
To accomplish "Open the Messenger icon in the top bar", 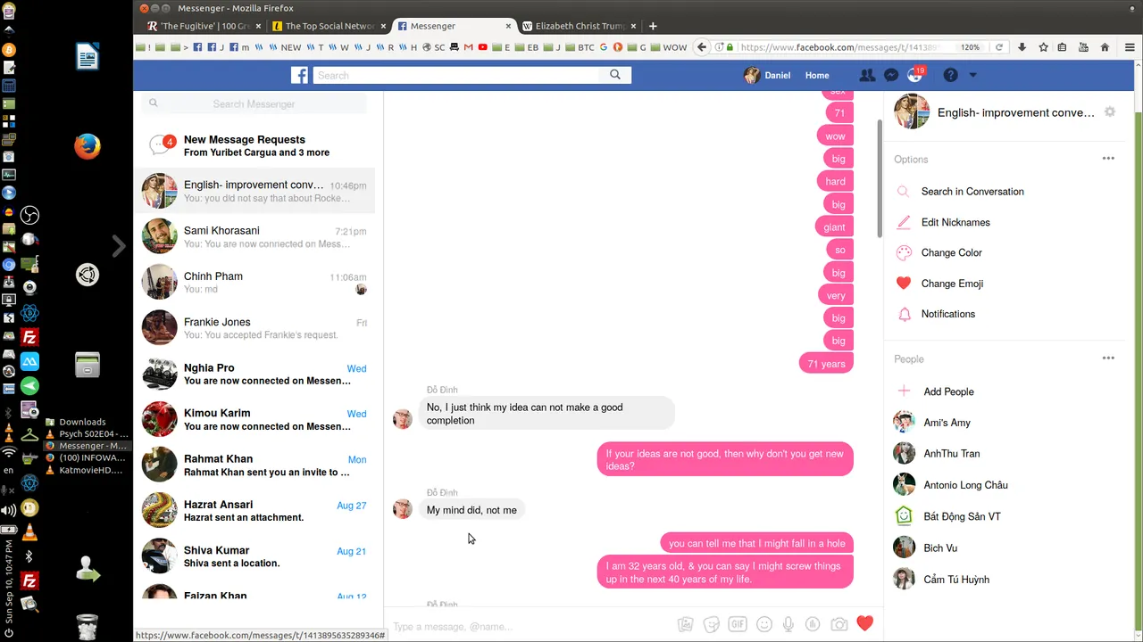I will coord(890,76).
